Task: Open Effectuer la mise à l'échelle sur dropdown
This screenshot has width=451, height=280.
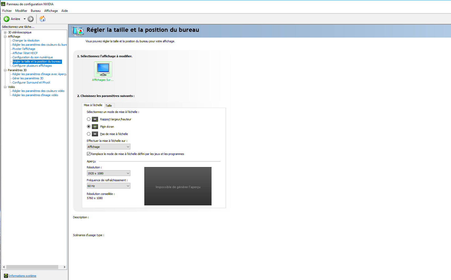Action: coord(109,147)
